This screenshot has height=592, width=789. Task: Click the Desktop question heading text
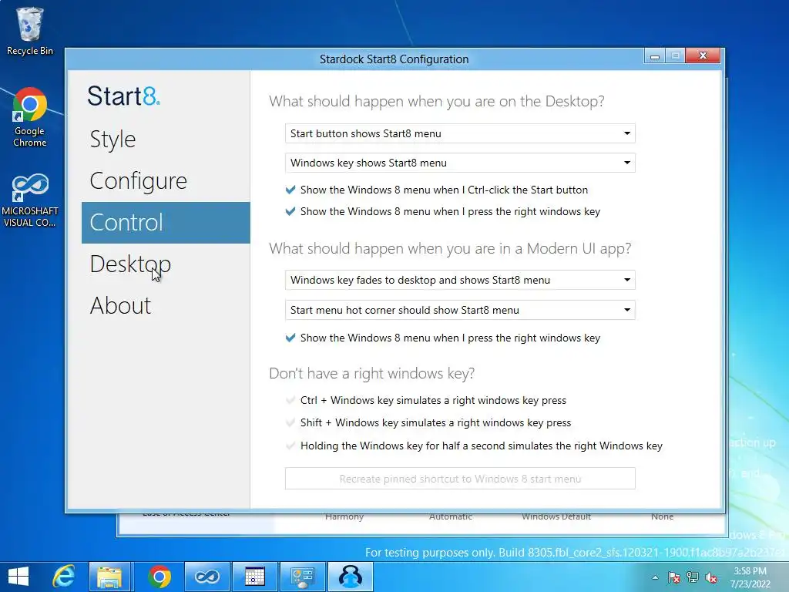[x=436, y=101]
